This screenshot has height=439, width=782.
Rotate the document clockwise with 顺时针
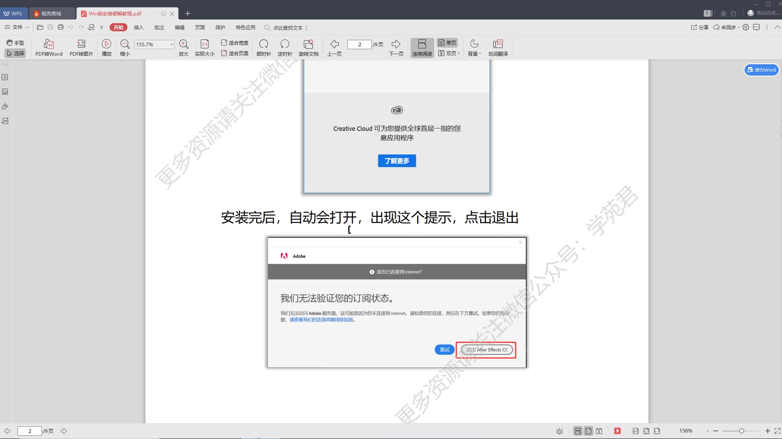[264, 47]
